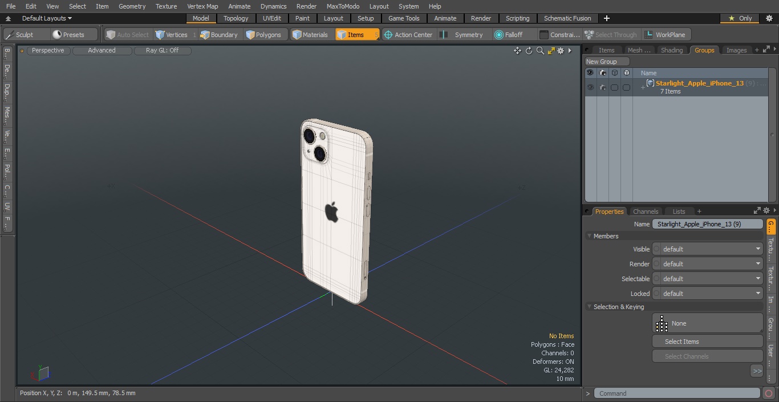Toggle first checkbox in Starlight_Apple_iPhone_13 row
The height and width of the screenshot is (402, 779).
pos(614,87)
